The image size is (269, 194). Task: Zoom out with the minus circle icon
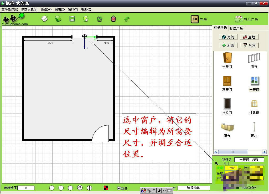click(61, 188)
